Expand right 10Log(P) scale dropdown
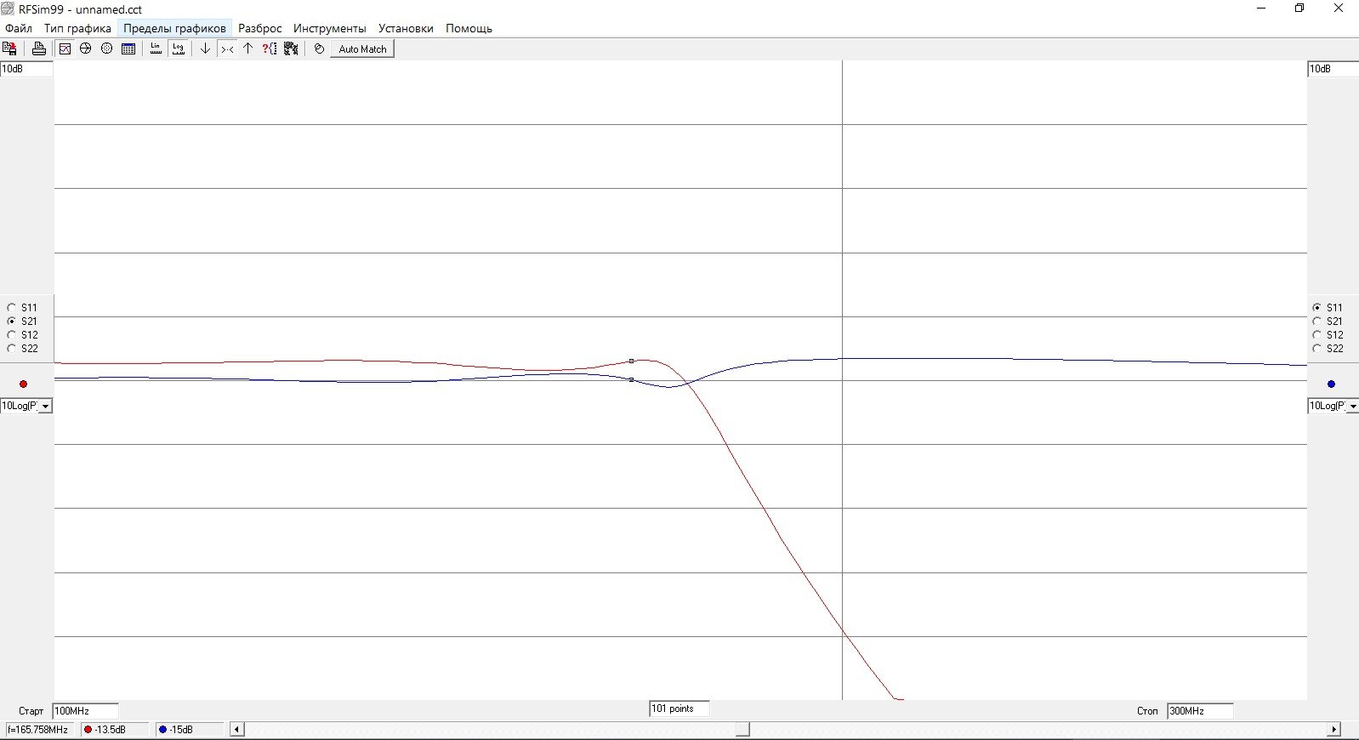Viewport: 1359px width, 740px height. [x=1352, y=407]
